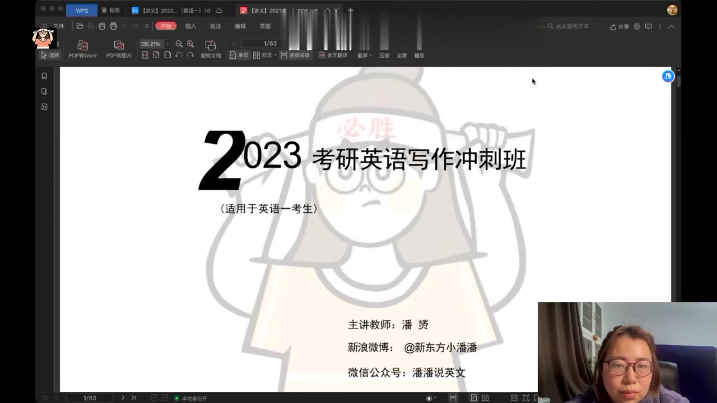This screenshot has width=717, height=403.
Task: Click the 点此查找文本 search field
Action: coord(568,26)
